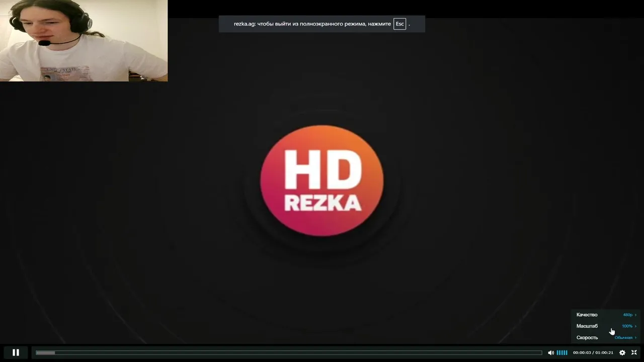This screenshot has width=644, height=362.
Task: Seek on the video progress bar
Action: [289, 353]
